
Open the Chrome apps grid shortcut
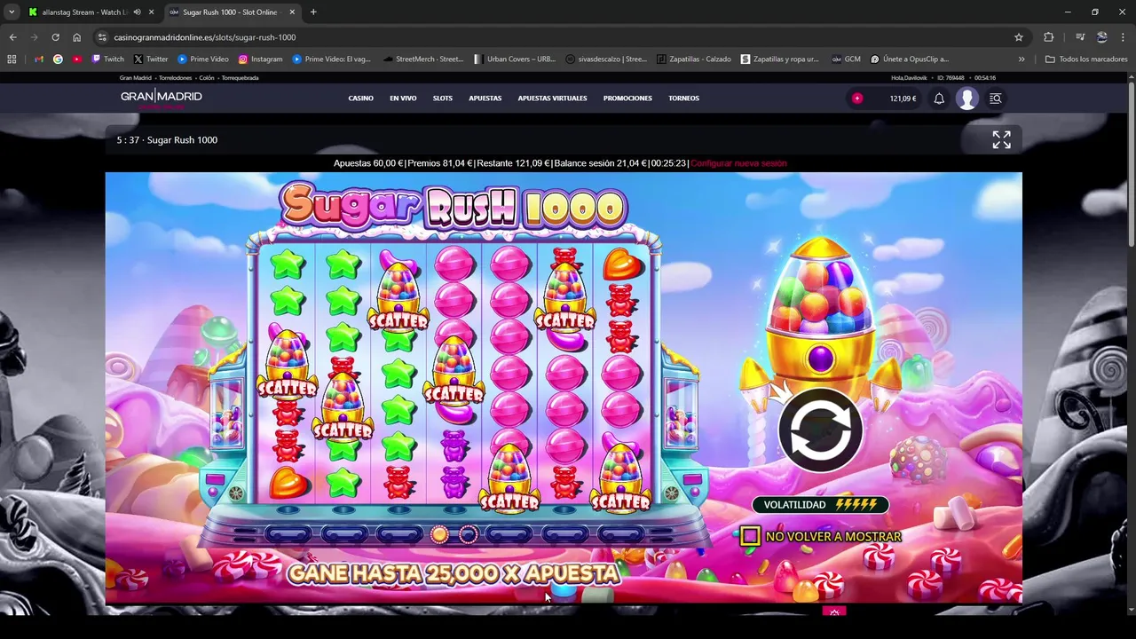tap(12, 59)
